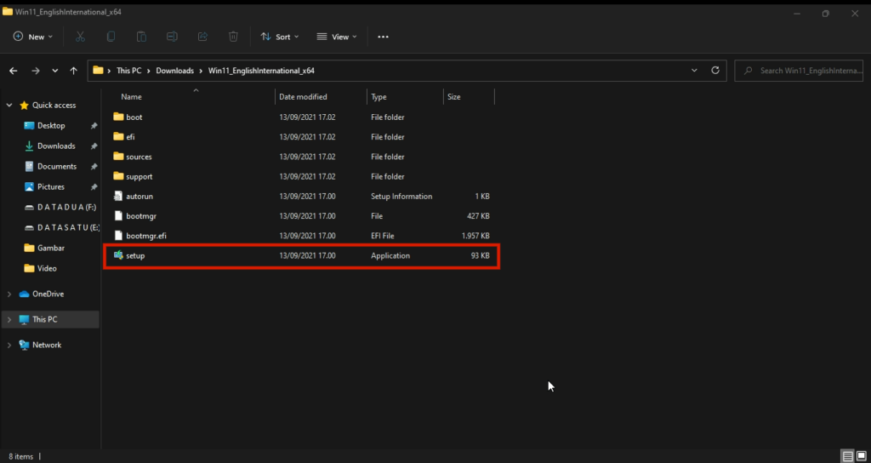The height and width of the screenshot is (463, 871).
Task: Unpin Pictures using its pin icon
Action: (x=94, y=186)
